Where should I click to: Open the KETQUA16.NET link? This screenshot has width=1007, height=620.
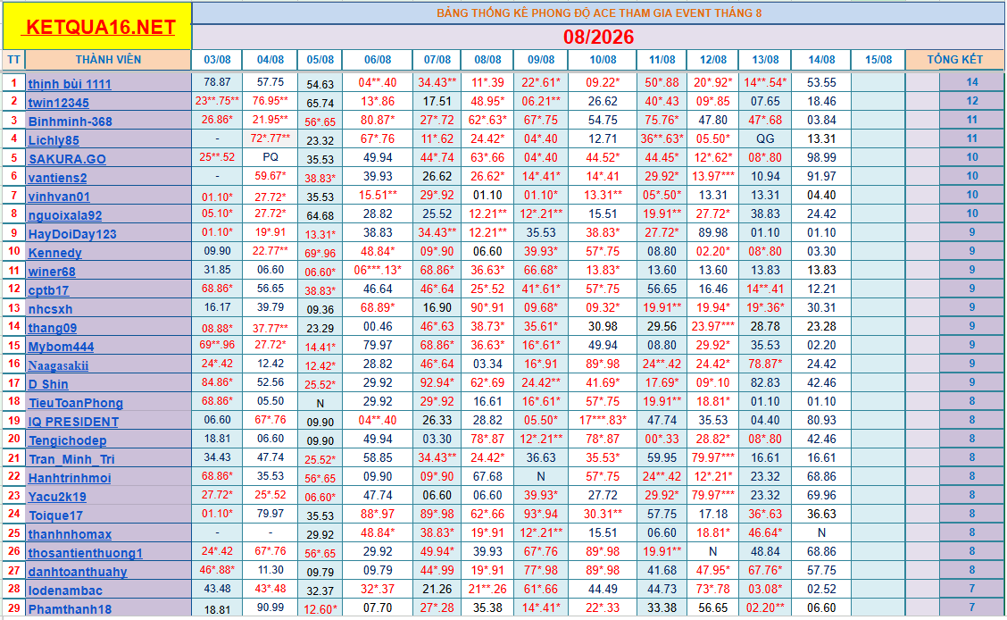pyautogui.click(x=100, y=28)
